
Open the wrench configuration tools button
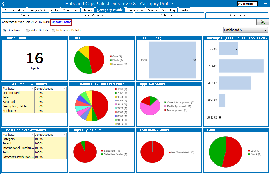[263, 22]
